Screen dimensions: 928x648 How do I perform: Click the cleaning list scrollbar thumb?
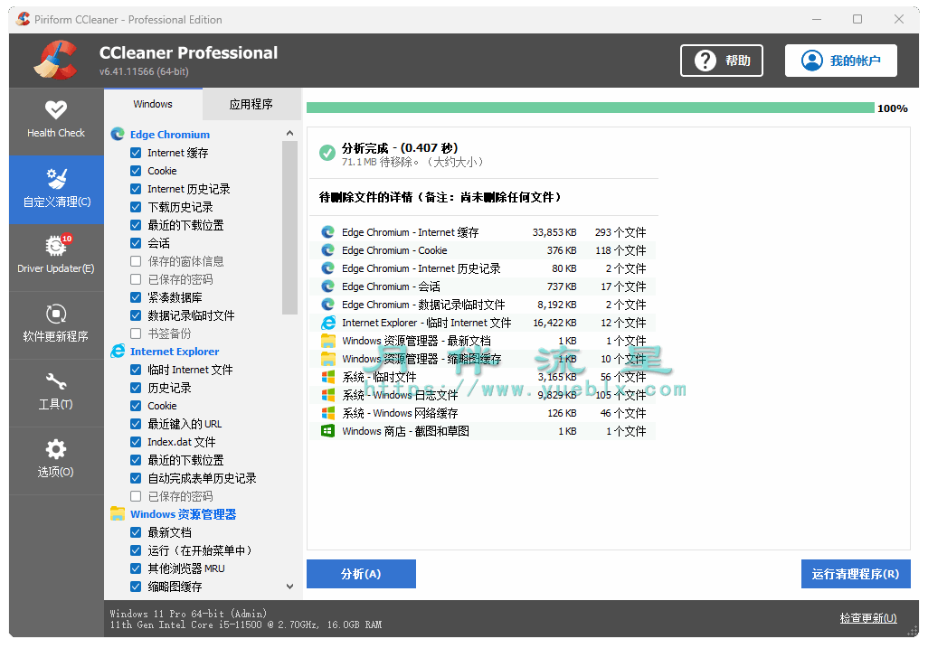pos(289,228)
